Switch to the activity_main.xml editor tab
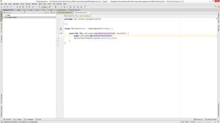 pyautogui.click(x=65, y=13)
